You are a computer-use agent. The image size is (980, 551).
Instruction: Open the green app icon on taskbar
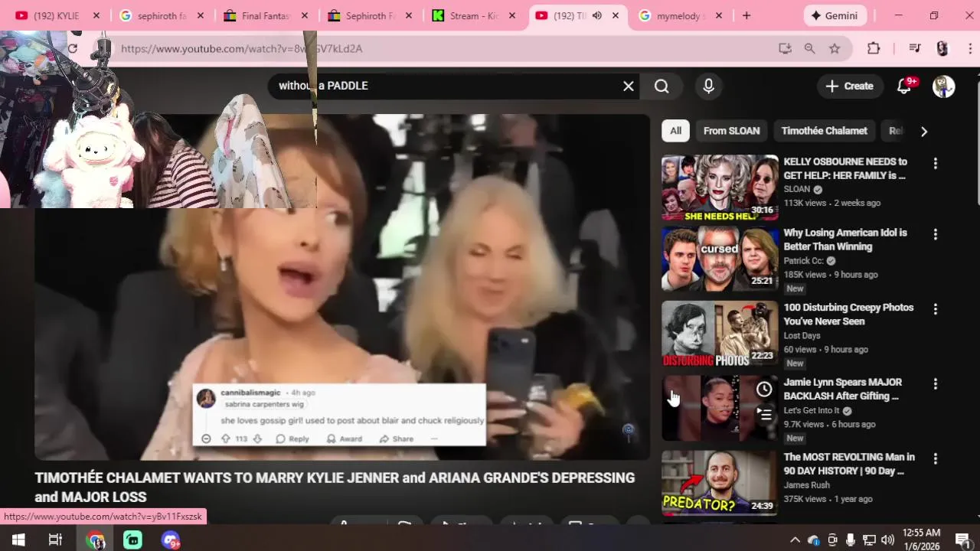(x=132, y=540)
